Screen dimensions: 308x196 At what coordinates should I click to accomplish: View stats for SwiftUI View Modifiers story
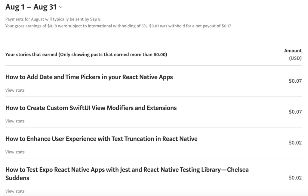pyautogui.click(x=15, y=121)
